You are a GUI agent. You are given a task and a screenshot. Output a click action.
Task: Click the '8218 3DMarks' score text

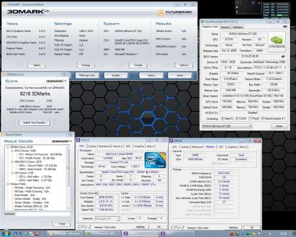(35, 94)
